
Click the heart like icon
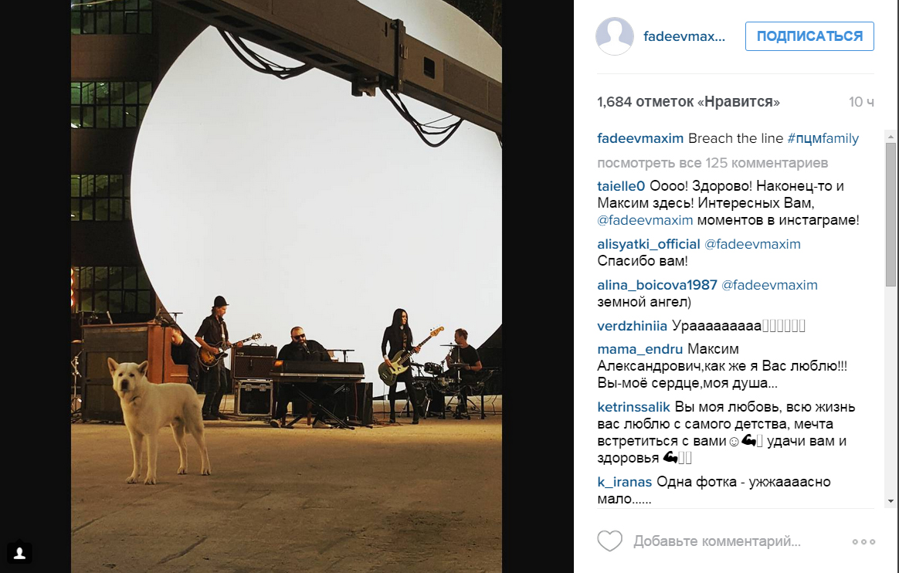click(x=609, y=541)
